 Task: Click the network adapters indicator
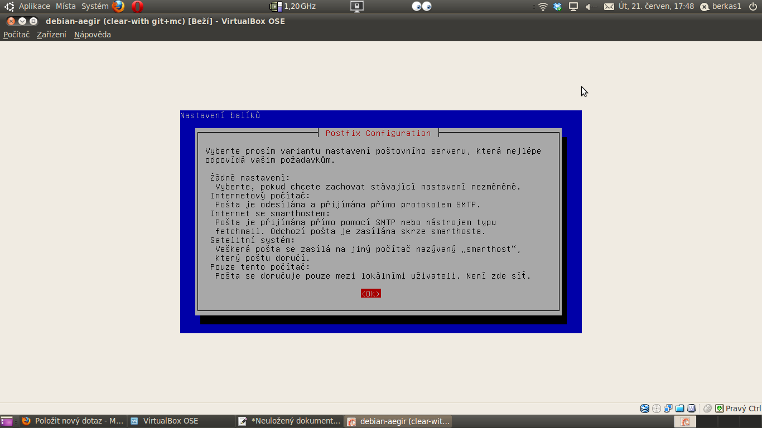(668, 408)
